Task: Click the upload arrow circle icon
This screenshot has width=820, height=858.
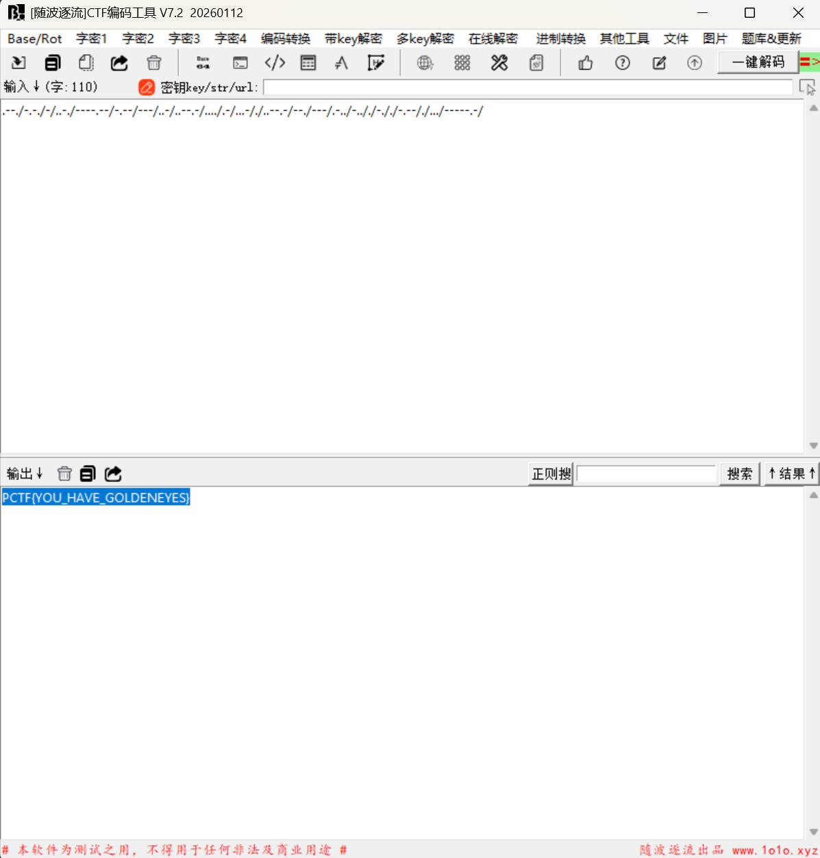Action: 694,63
